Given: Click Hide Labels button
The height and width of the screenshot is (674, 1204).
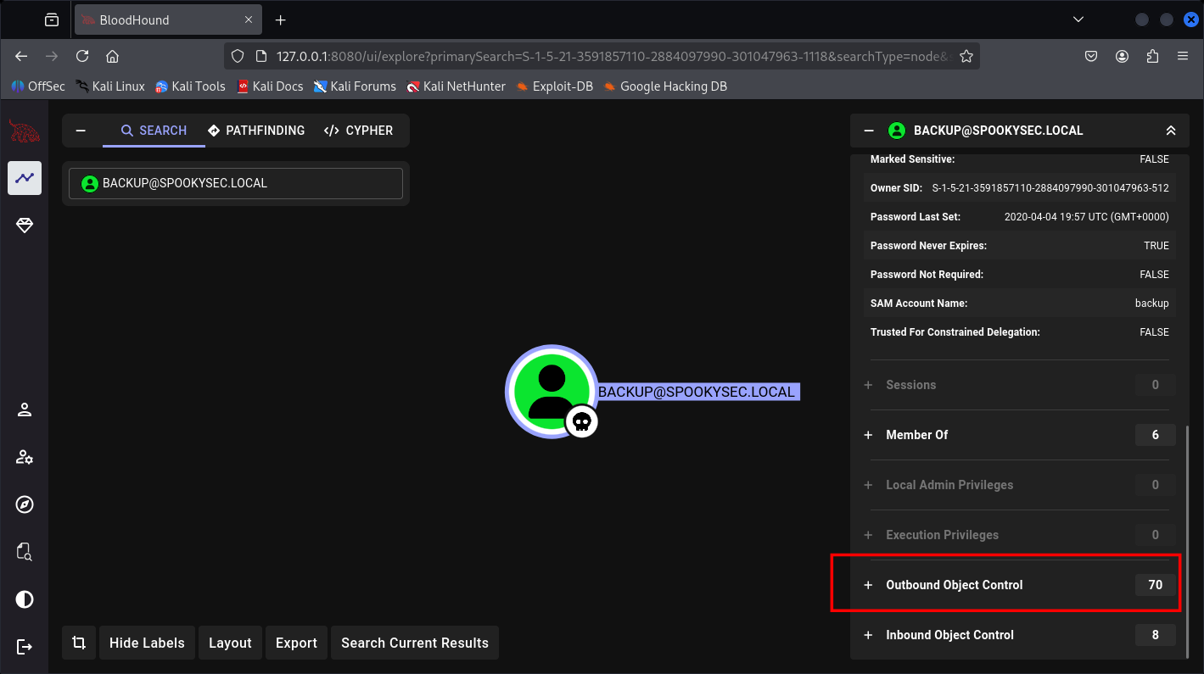Looking at the screenshot, I should 147,643.
